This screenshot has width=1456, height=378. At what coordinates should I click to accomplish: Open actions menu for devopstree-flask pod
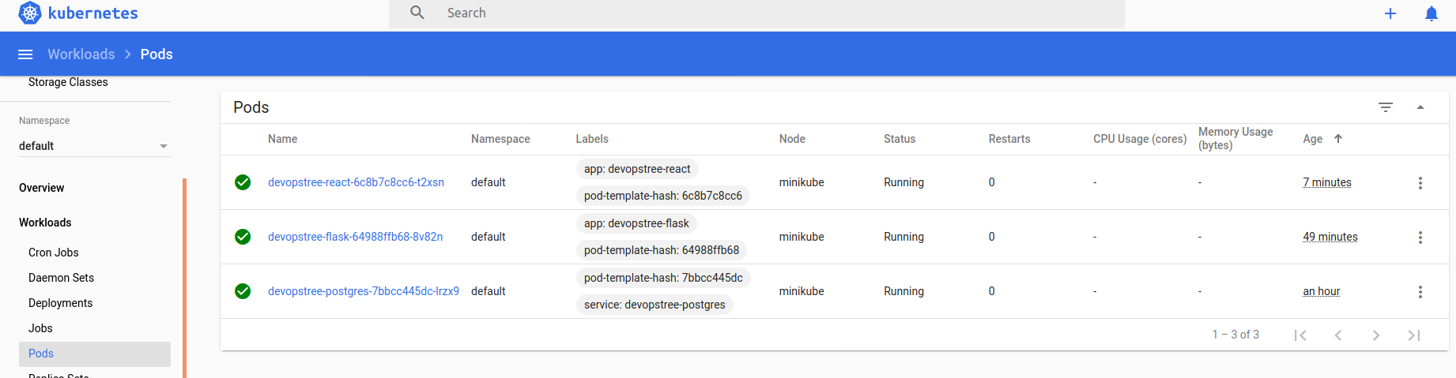[x=1420, y=237]
